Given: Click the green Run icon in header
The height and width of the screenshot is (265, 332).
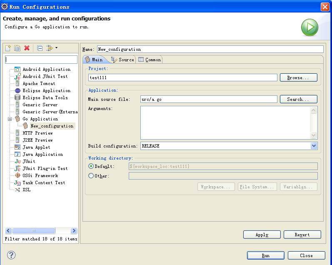Looking at the screenshot, I should pos(310,27).
